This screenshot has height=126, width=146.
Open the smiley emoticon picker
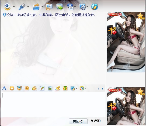point(12,88)
